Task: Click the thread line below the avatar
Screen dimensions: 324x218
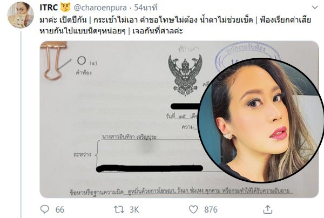Action: pos(21,125)
